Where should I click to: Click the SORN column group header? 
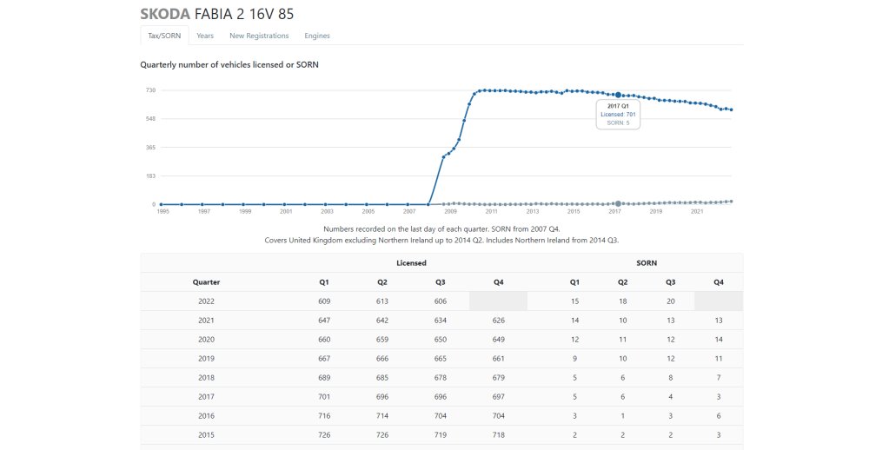(647, 262)
